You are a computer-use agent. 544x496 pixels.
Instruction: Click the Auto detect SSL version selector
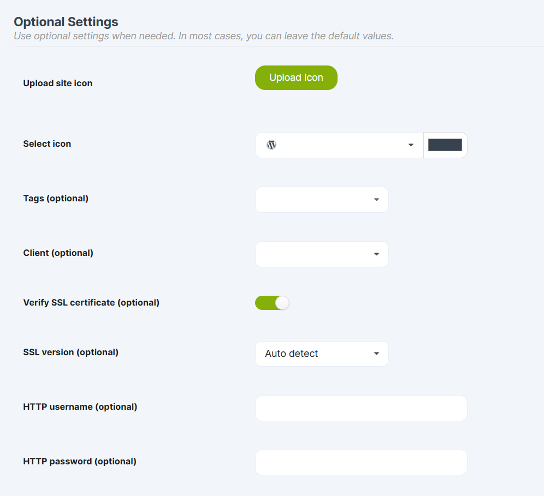[322, 354]
